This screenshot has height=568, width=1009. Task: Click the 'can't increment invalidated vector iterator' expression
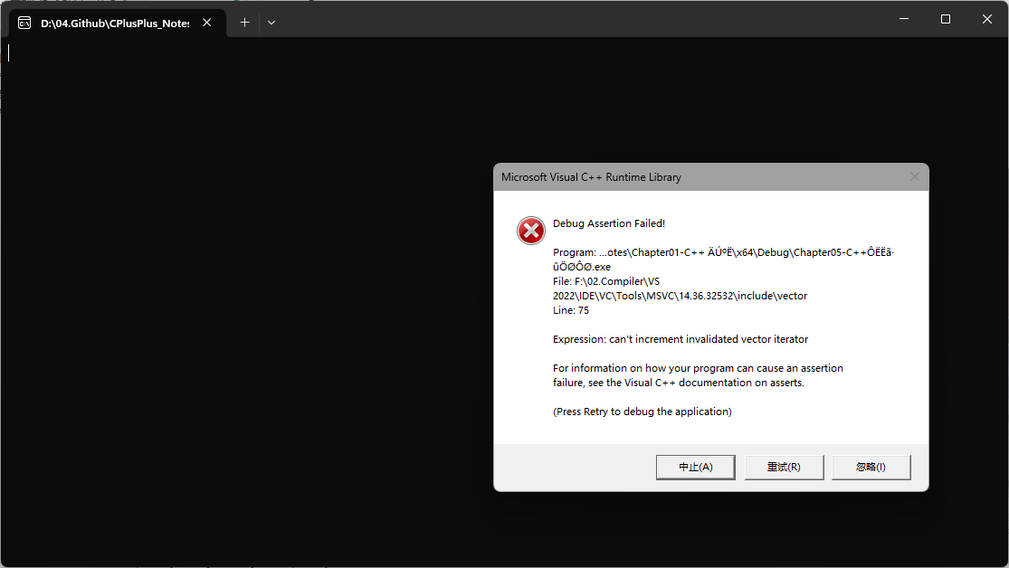(709, 339)
